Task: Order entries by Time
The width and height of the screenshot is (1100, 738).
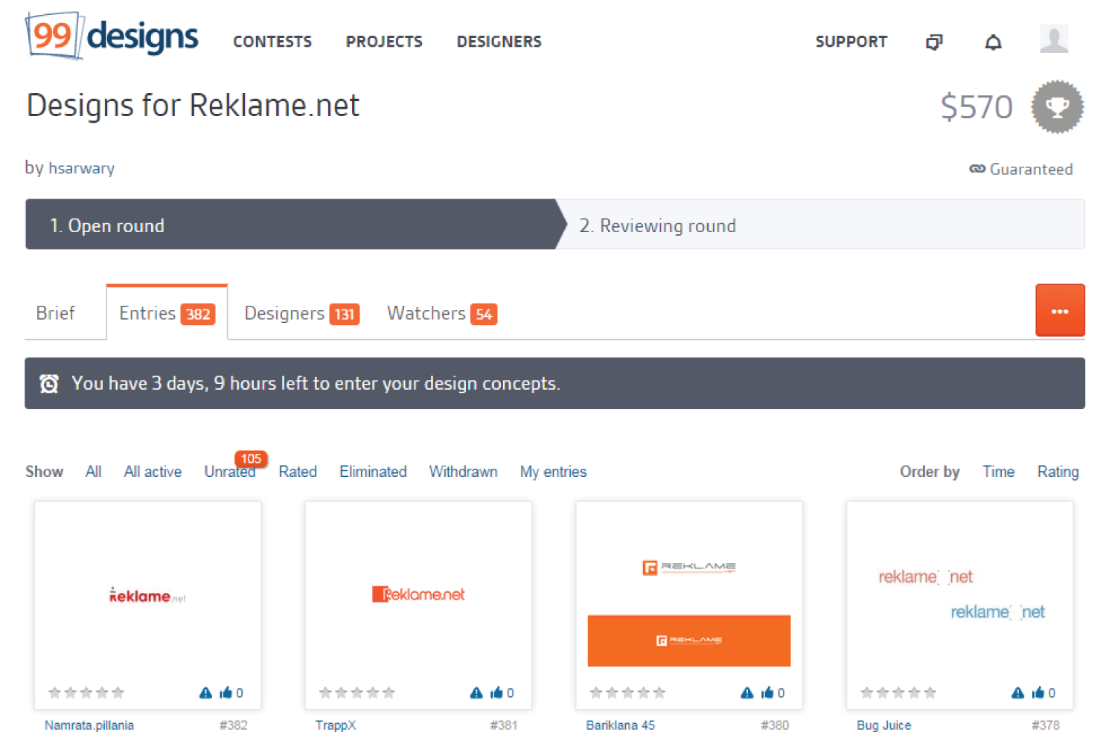Action: pos(998,472)
